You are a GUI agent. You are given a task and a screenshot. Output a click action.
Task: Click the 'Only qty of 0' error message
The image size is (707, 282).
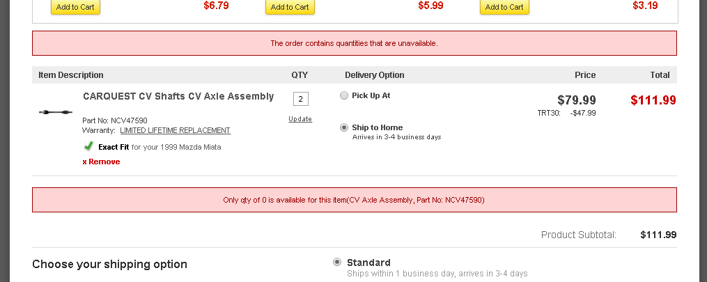354,200
